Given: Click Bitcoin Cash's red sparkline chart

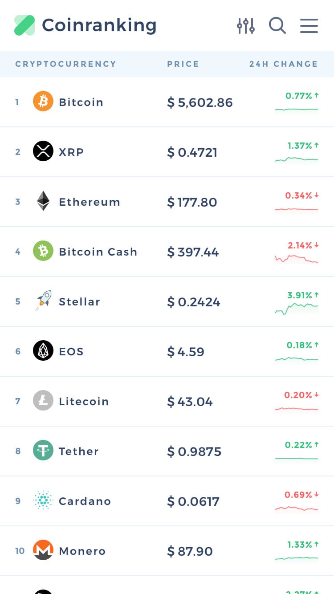Looking at the screenshot, I should point(297,258).
